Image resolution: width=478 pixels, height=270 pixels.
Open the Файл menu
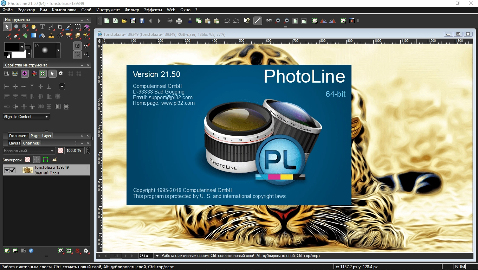(x=7, y=10)
